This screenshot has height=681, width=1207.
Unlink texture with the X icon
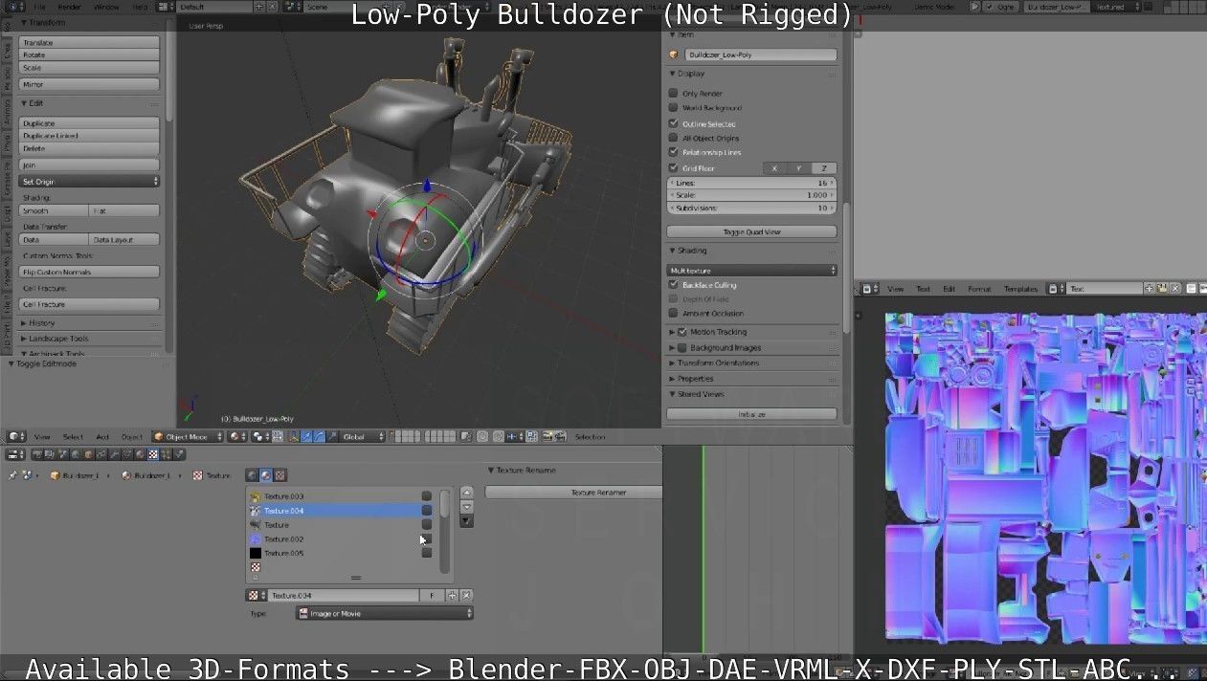tap(467, 595)
